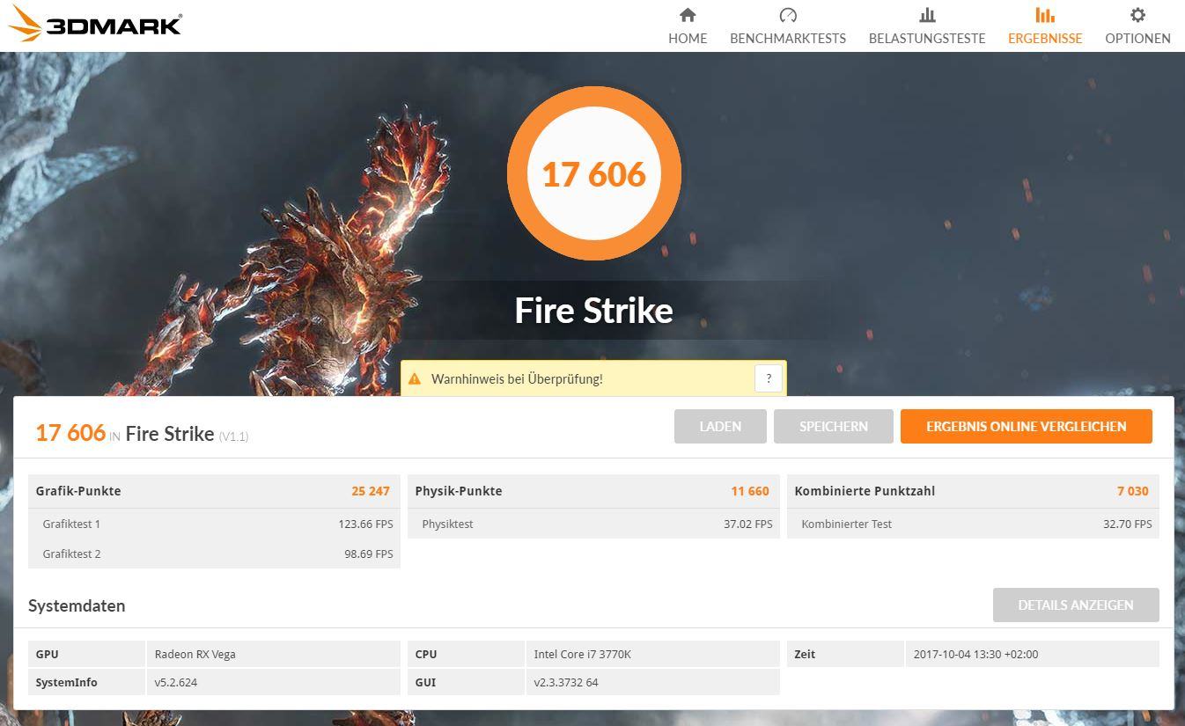
Task: Click the Grafiktest 2 row
Action: [215, 554]
